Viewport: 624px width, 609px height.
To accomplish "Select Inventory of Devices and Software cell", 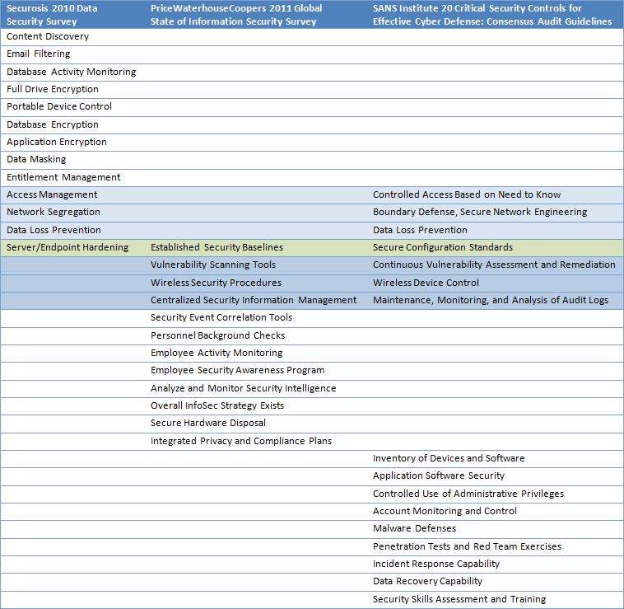I will pos(449,458).
